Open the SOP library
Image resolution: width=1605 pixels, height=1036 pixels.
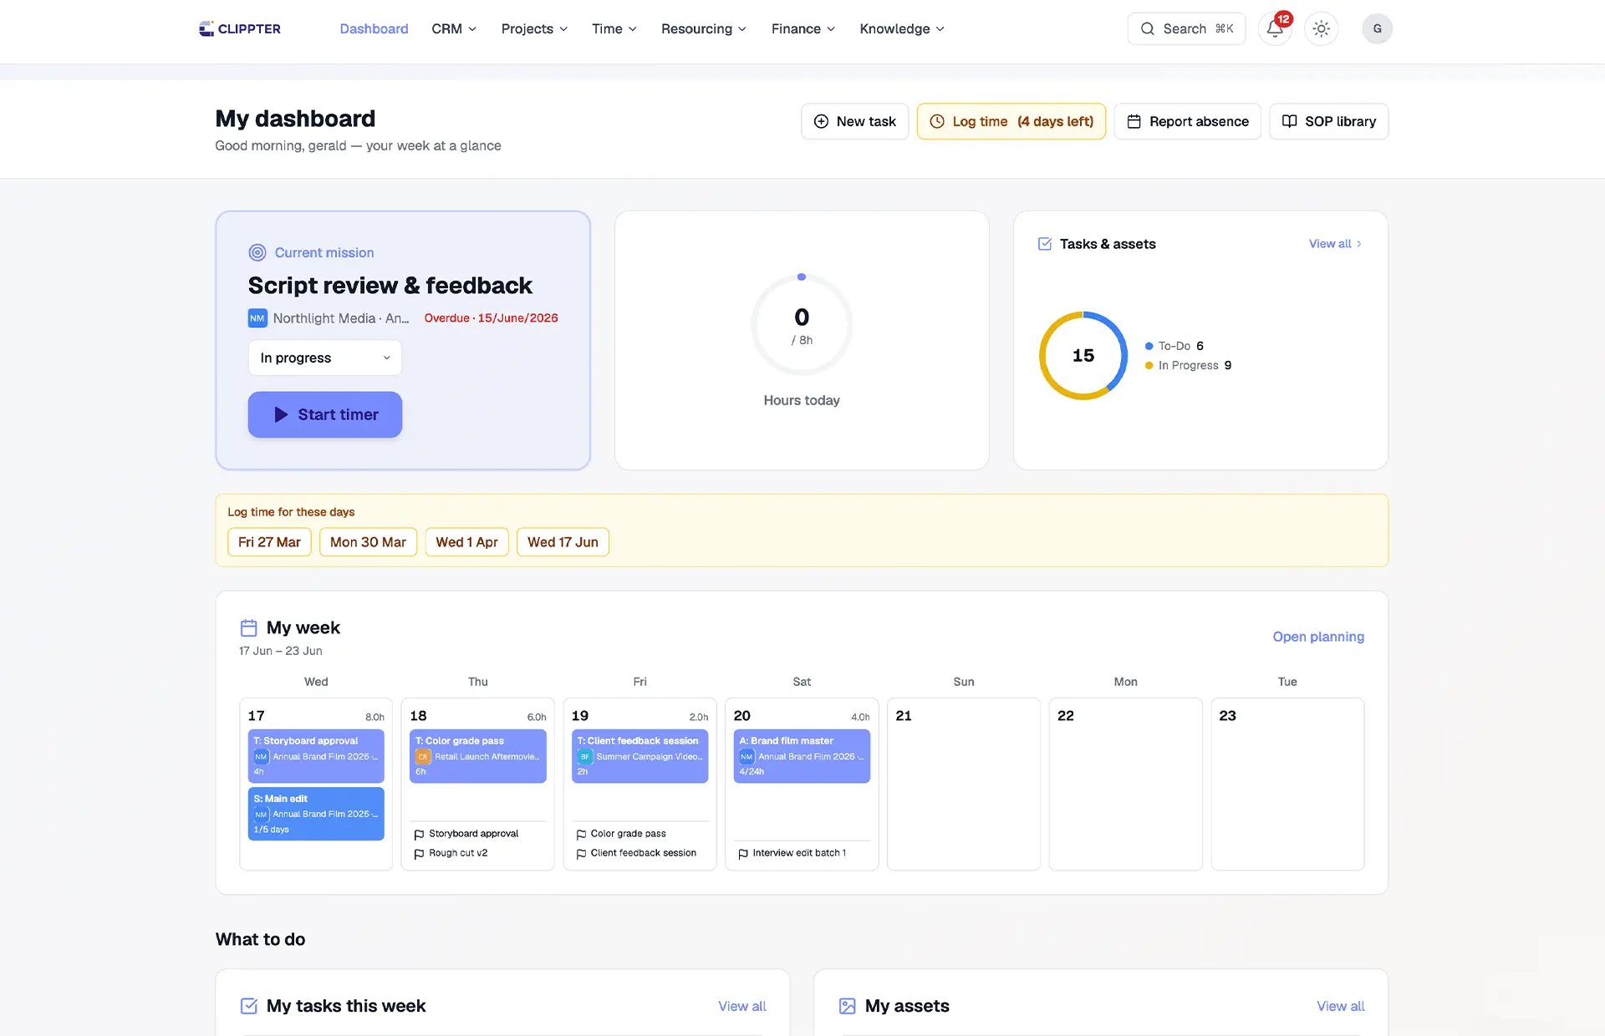click(1328, 121)
